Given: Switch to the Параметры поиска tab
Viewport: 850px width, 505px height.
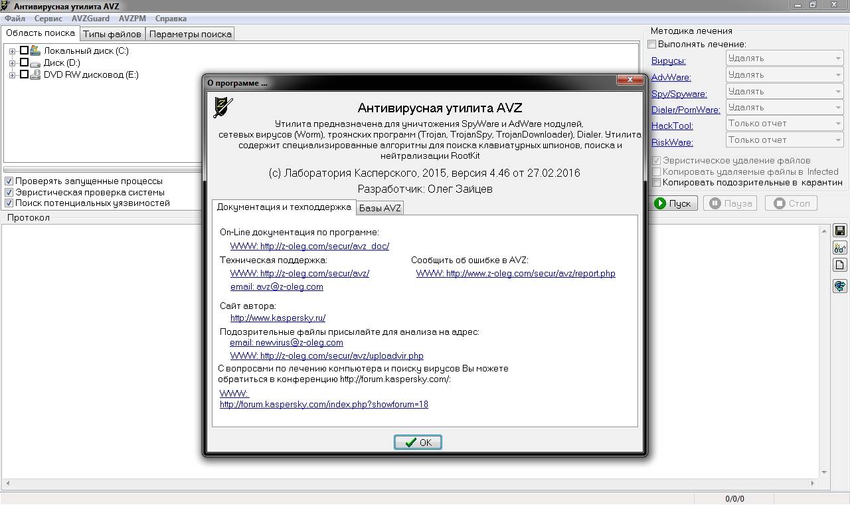Looking at the screenshot, I should [190, 34].
